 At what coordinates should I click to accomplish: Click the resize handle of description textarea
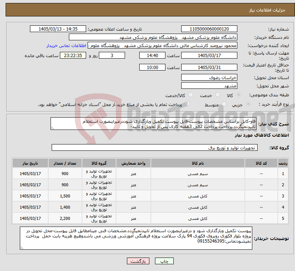pyautogui.click(x=52, y=128)
